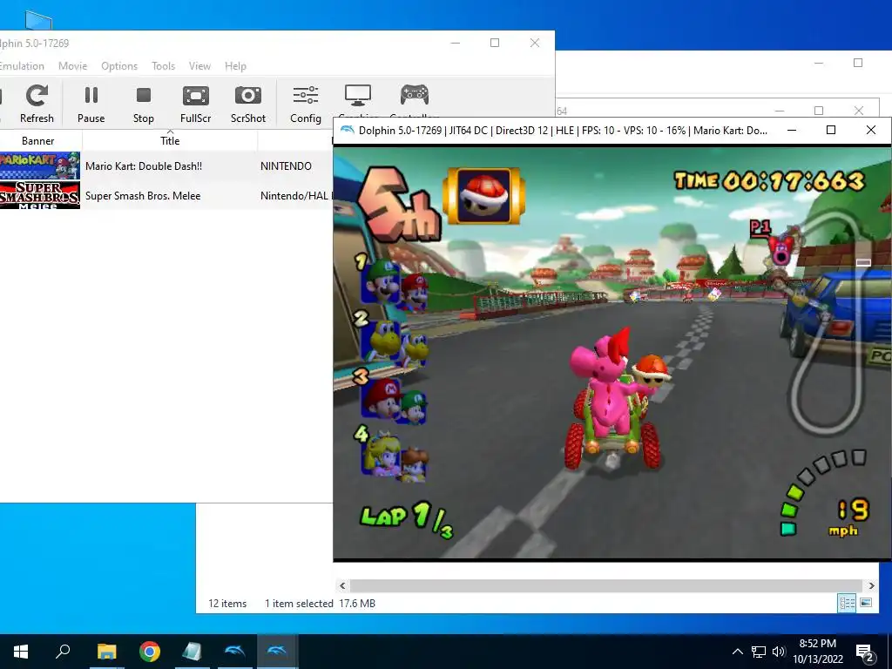Open Graphics settings monitor icon

coord(358,97)
